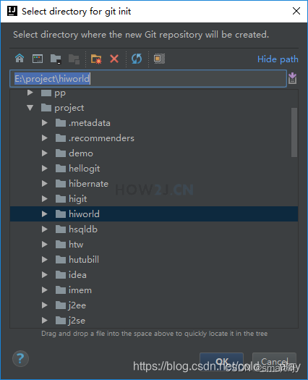This screenshot has width=308, height=380.
Task: Select the pp folder row
Action: (x=154, y=93)
